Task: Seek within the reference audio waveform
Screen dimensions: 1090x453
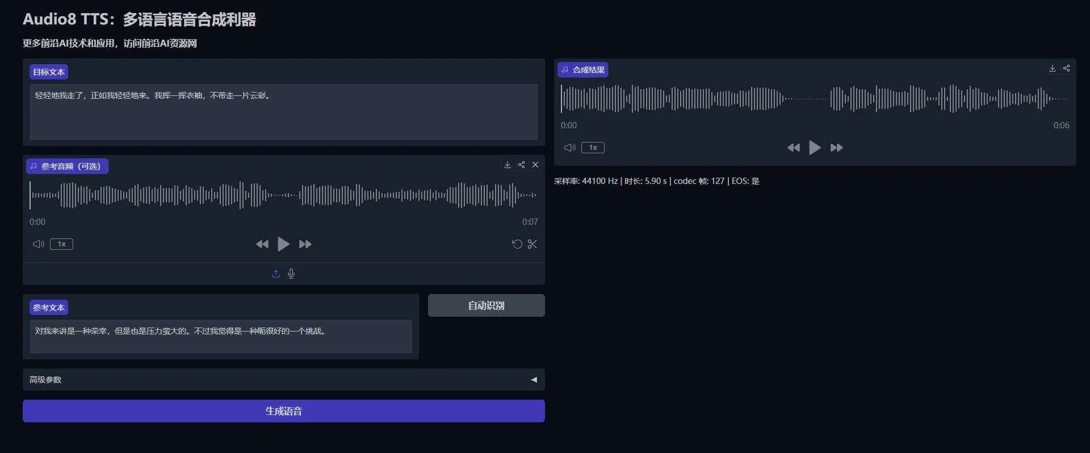Action: [284, 195]
